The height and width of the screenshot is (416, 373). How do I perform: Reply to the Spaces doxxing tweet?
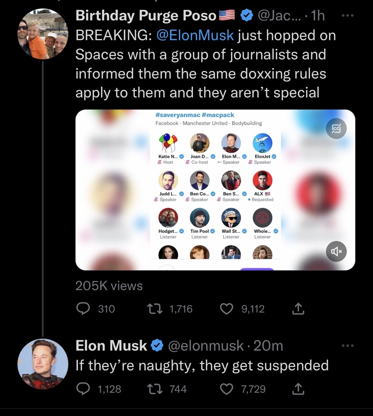click(x=83, y=309)
